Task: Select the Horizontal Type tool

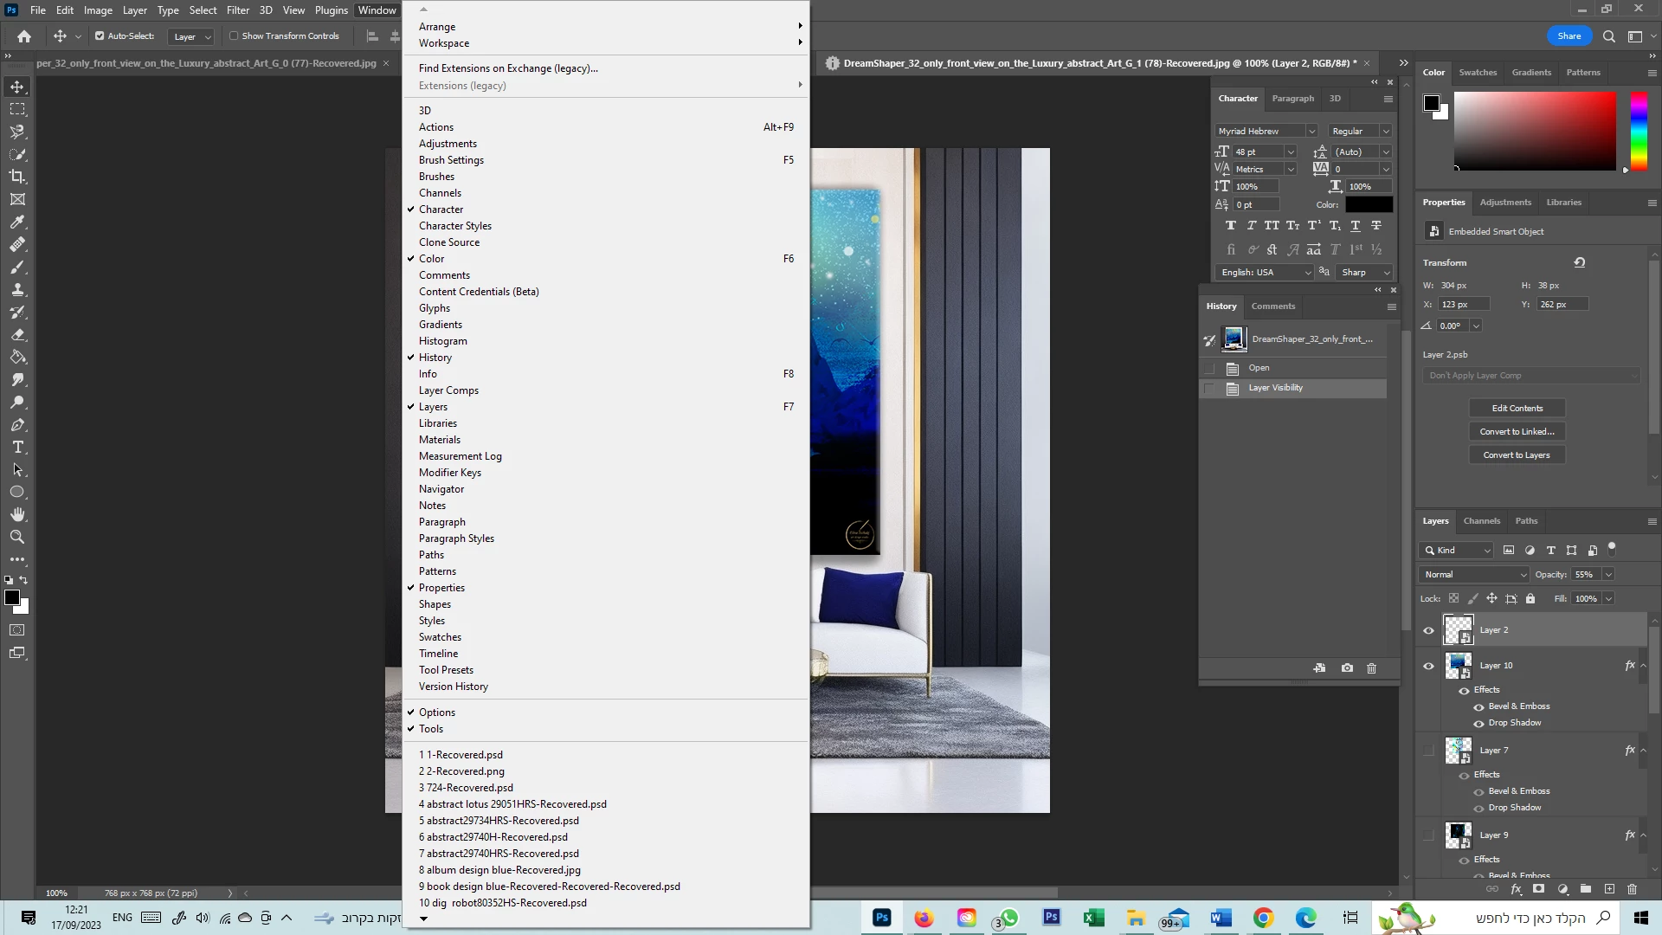Action: [x=17, y=448]
